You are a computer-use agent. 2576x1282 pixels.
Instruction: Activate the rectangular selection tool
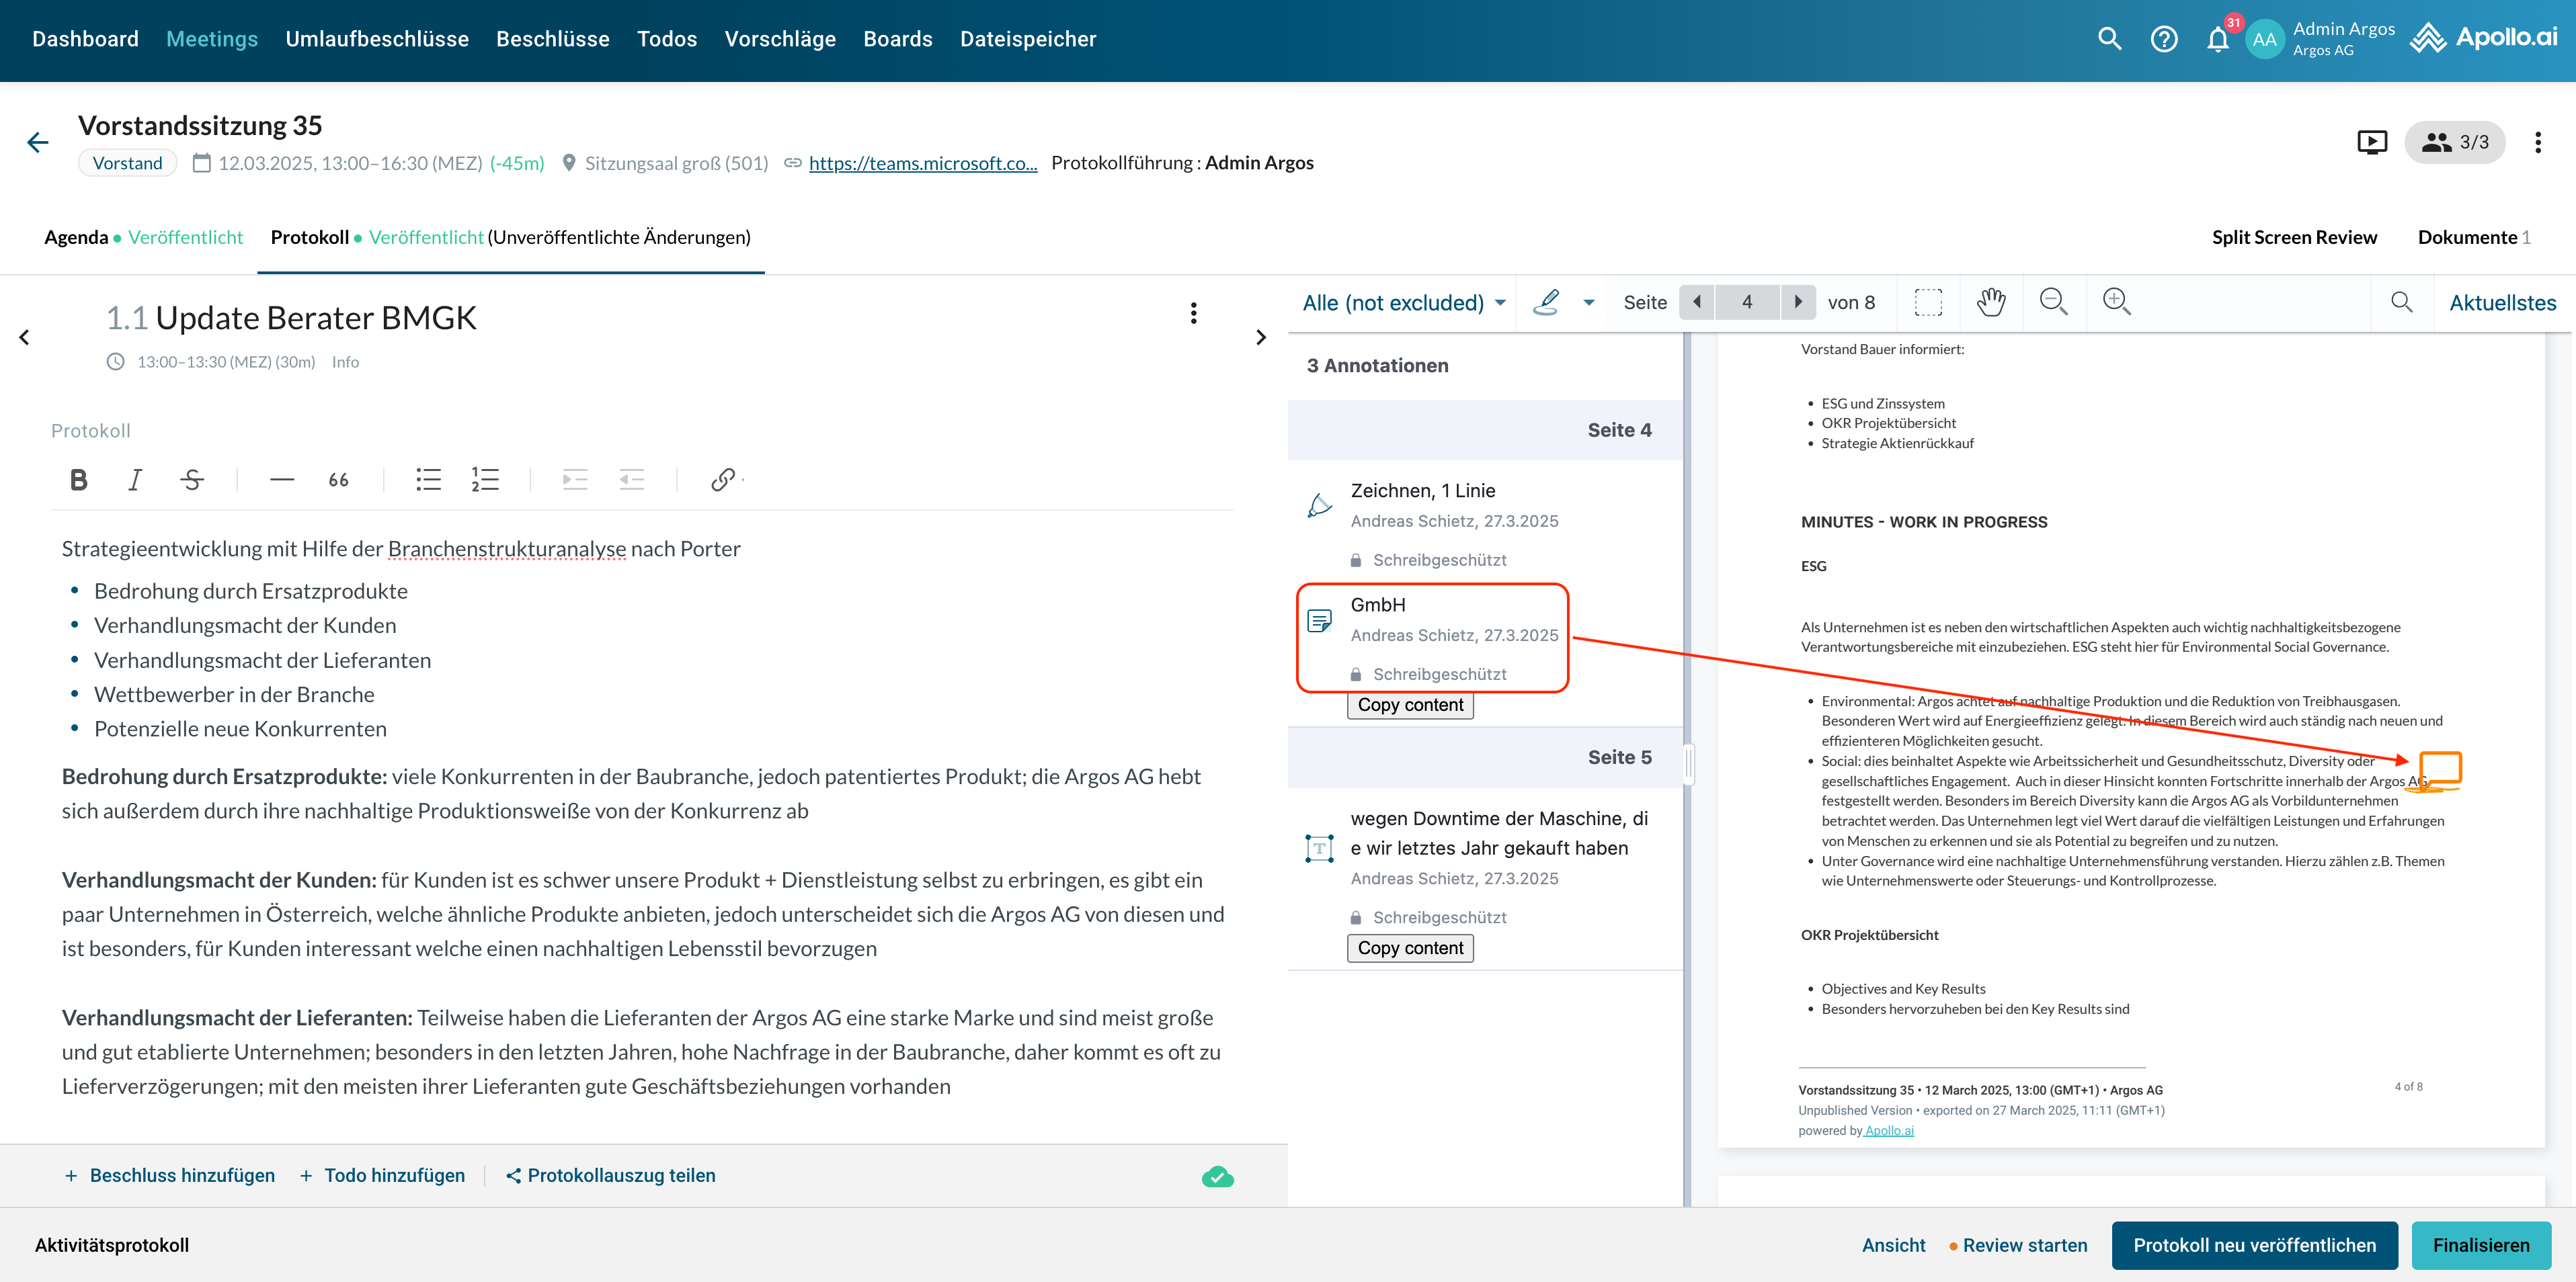(x=1928, y=302)
